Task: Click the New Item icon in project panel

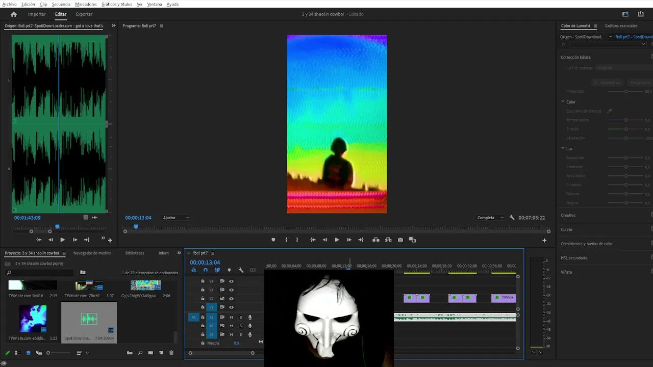Action: pyautogui.click(x=161, y=353)
